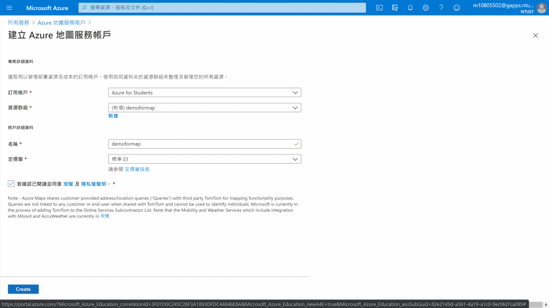This screenshot has width=549, height=308.
Task: Open the hamburger portal menu
Action: coord(9,7)
